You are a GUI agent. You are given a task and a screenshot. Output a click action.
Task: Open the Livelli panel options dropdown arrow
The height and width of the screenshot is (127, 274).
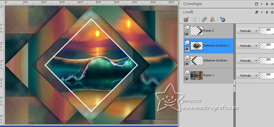click(x=262, y=12)
